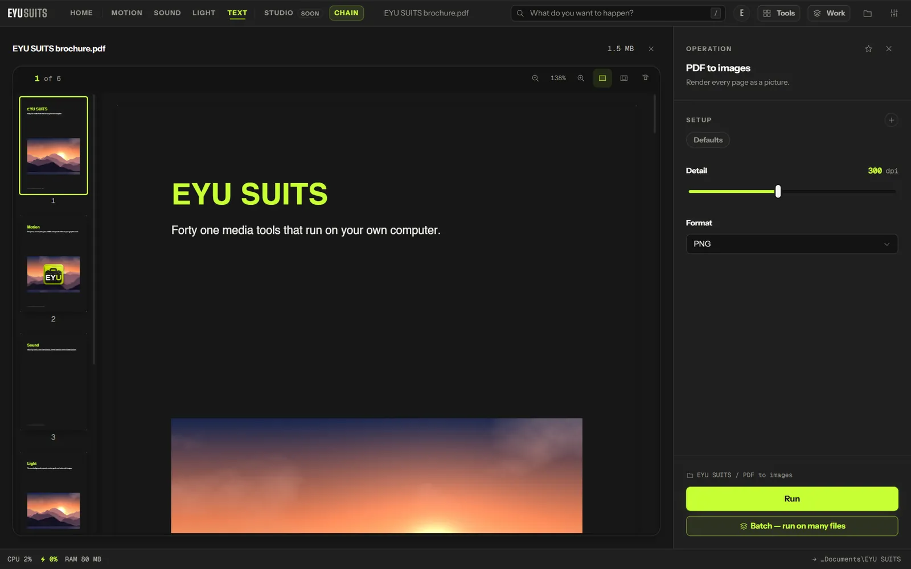Open the Format PNG dropdown

[792, 244]
